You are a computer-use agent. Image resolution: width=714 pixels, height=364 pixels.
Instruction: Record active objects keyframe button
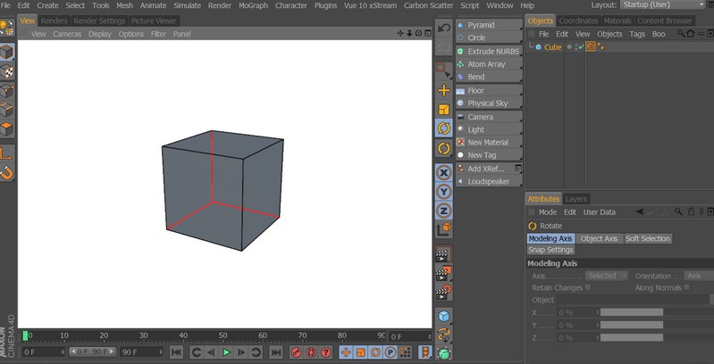click(x=296, y=352)
